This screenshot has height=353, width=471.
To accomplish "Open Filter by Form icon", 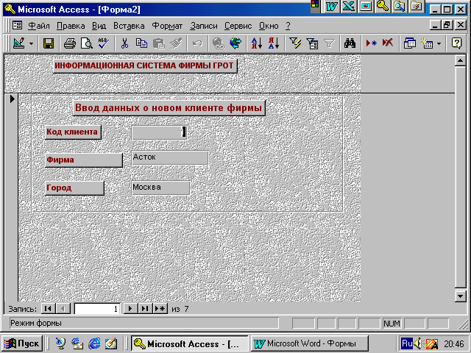I will click(x=312, y=43).
